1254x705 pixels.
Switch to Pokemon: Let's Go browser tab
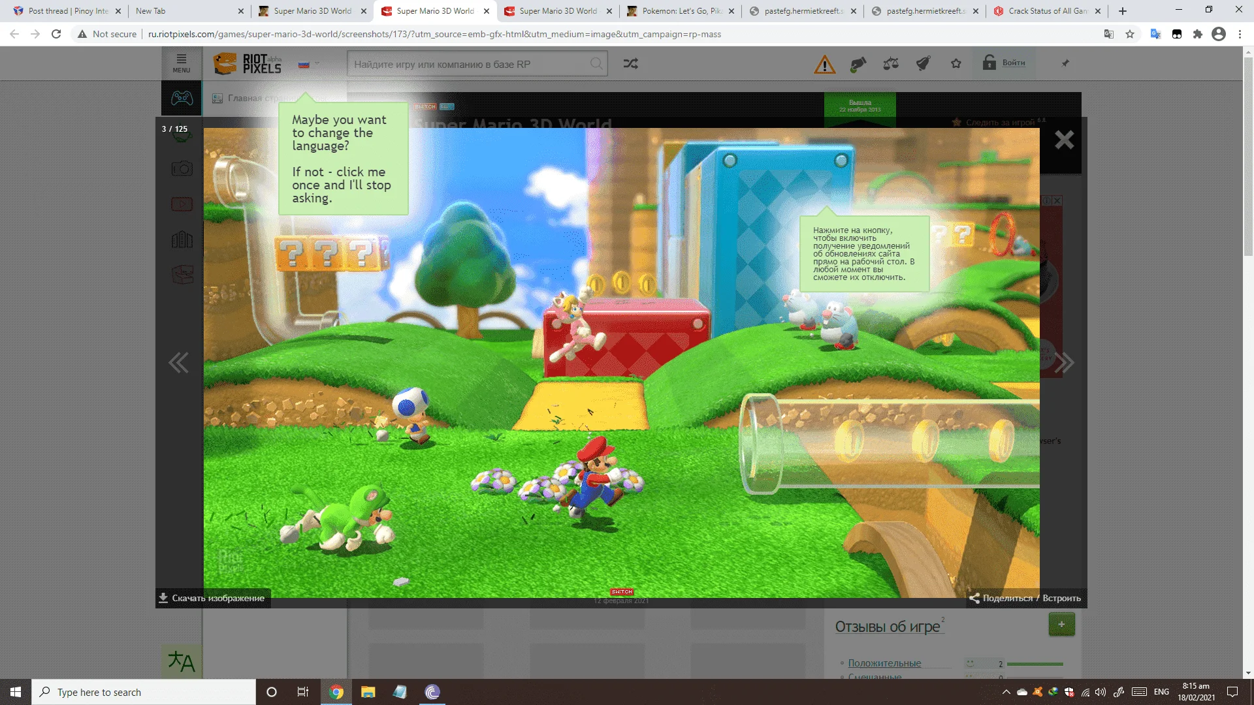point(681,11)
